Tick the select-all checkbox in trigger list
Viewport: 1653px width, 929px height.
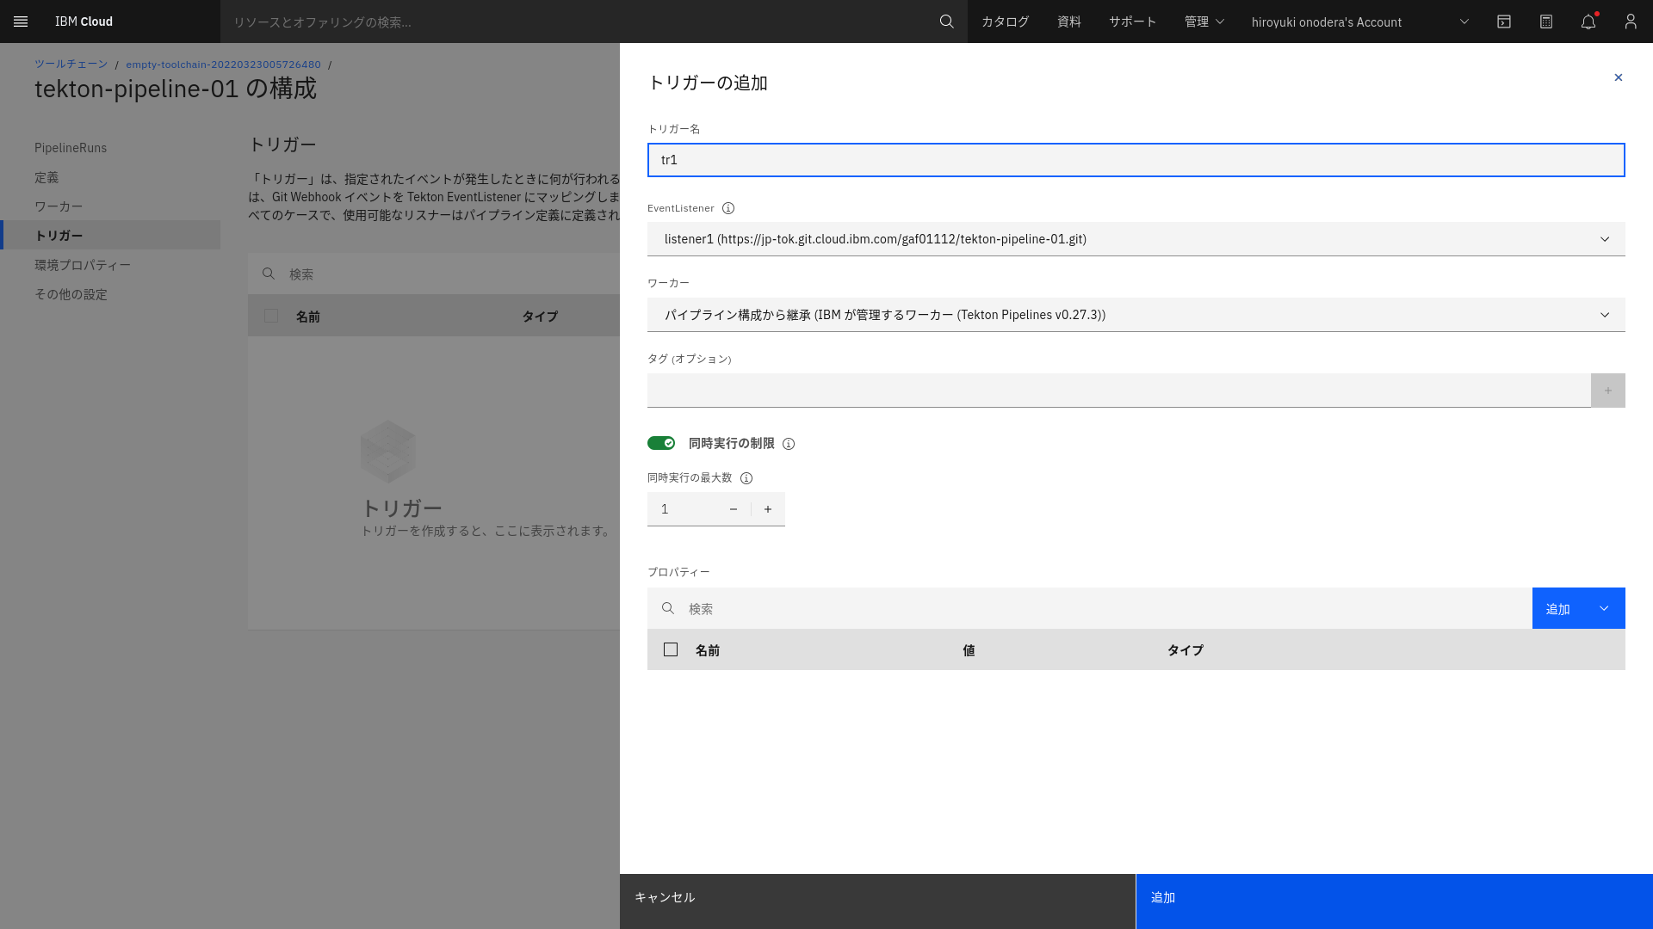[x=271, y=316]
